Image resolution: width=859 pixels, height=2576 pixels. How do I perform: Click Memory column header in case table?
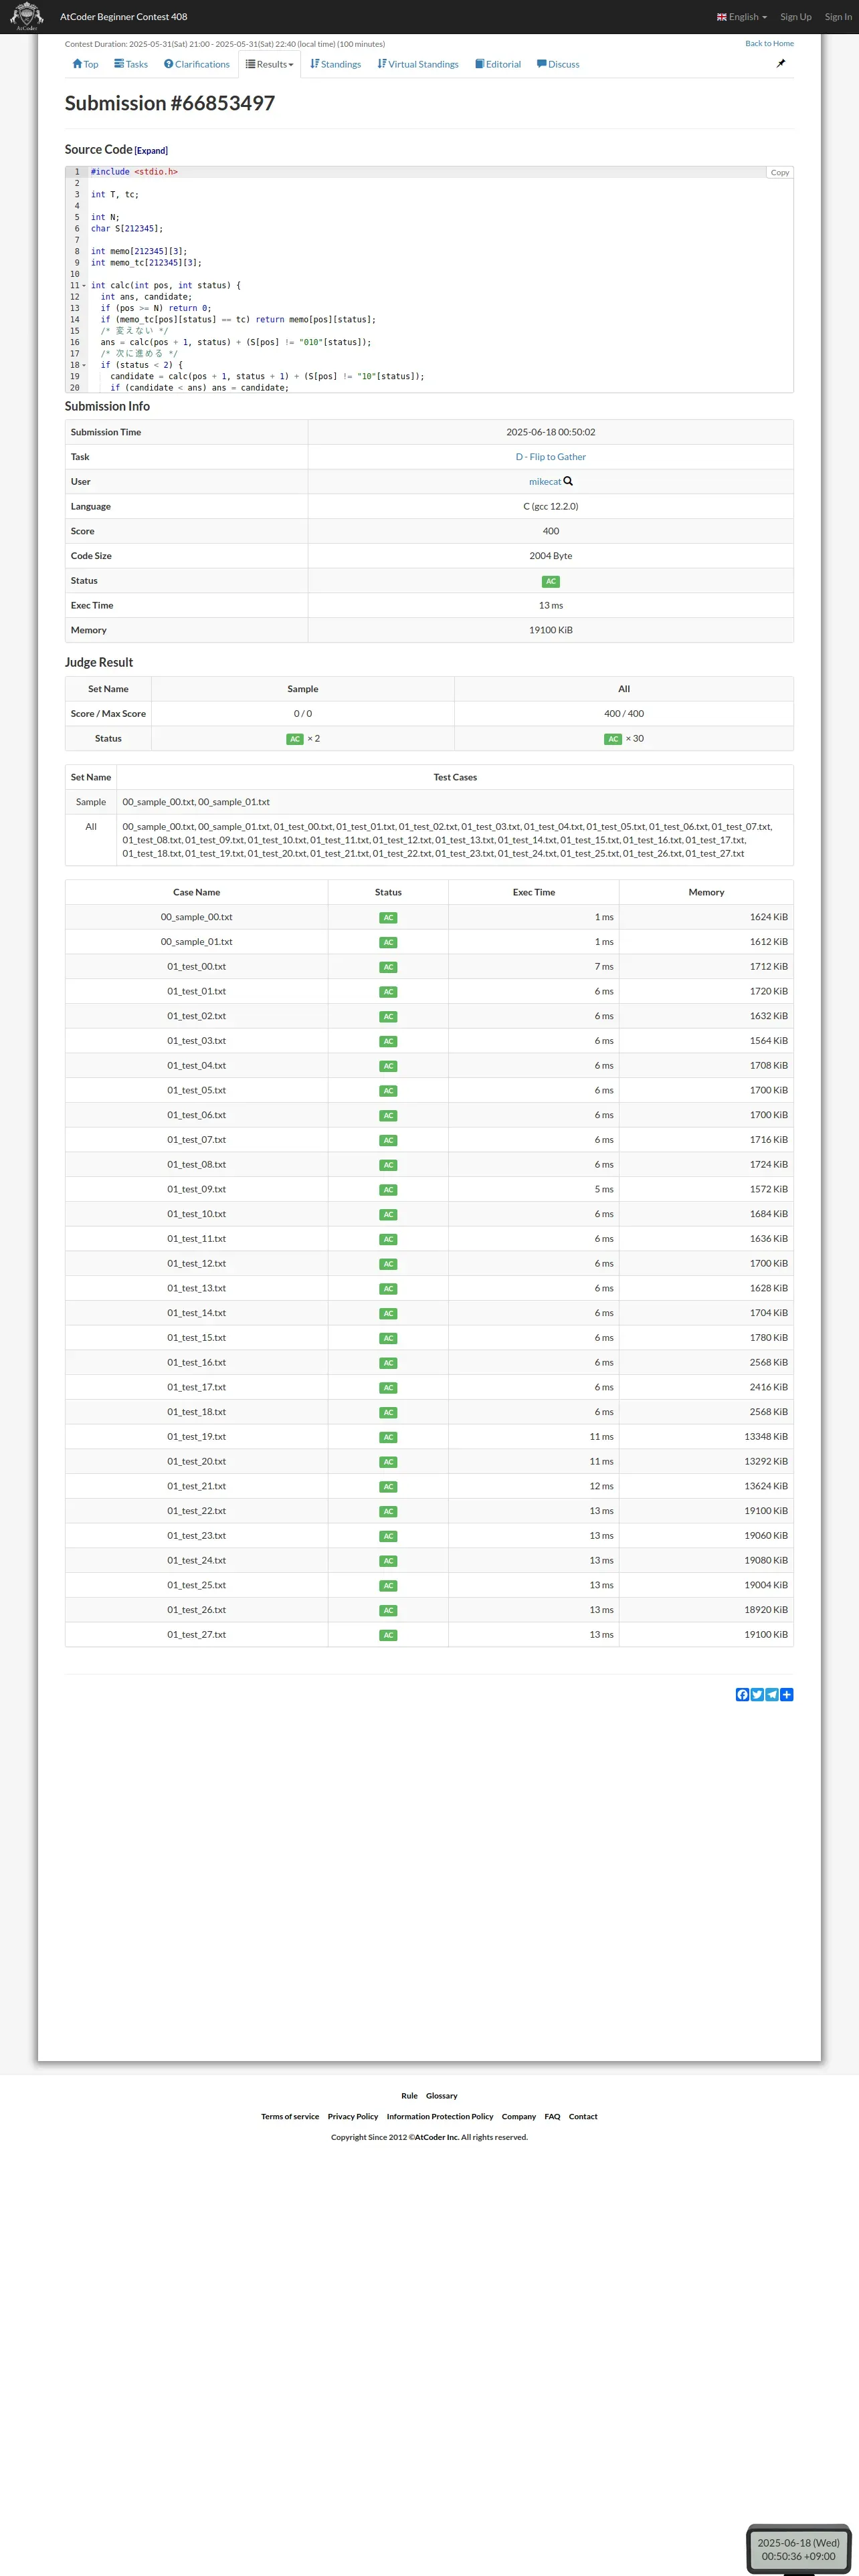point(706,892)
